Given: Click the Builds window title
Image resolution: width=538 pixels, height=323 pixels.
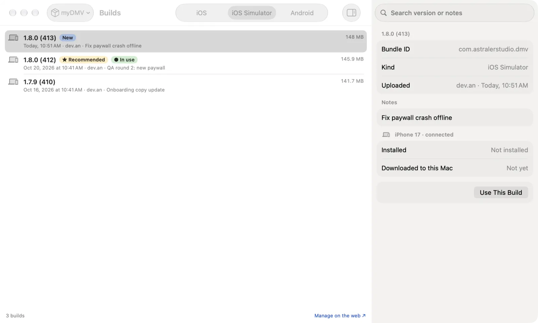Looking at the screenshot, I should [x=110, y=13].
